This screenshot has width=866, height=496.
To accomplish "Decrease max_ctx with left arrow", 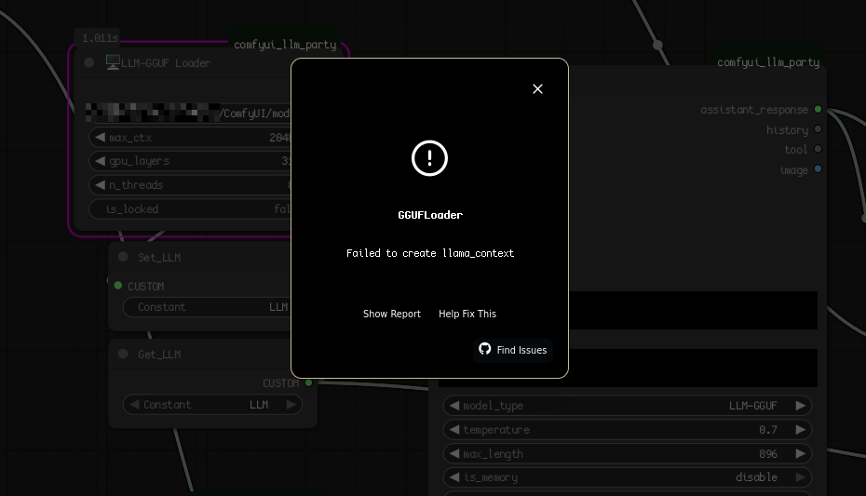I will coord(100,137).
